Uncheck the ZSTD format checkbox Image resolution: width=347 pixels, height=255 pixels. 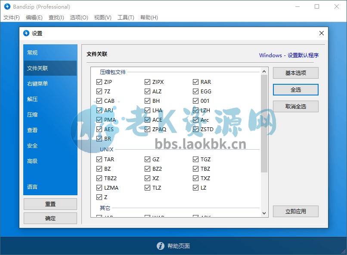[x=196, y=129]
